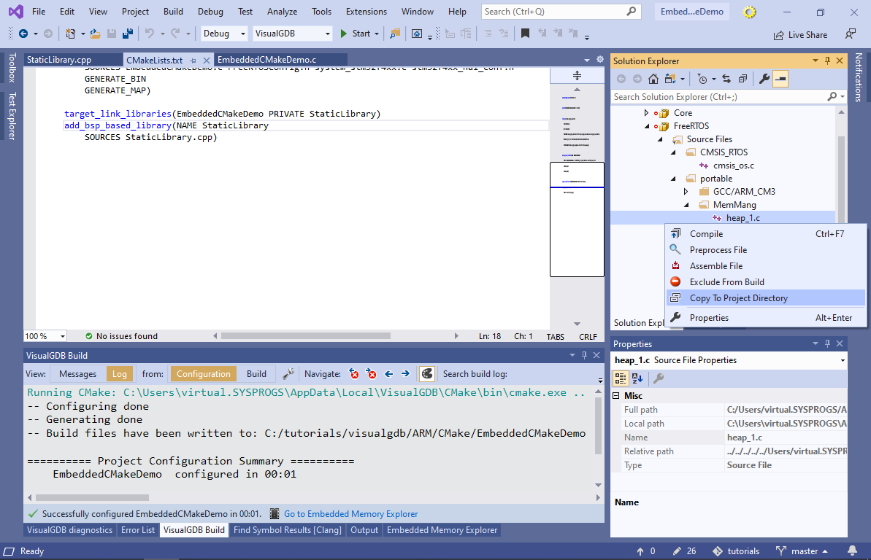Click the Save All disks icon
Screen dimensions: 871x560
pos(128,34)
